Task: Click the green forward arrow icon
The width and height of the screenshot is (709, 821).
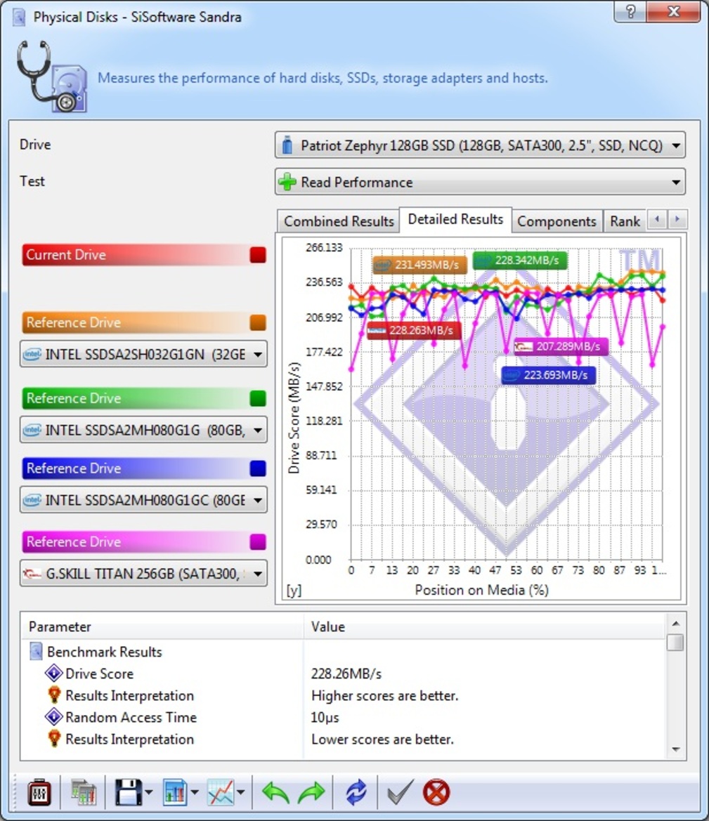Action: click(x=311, y=793)
